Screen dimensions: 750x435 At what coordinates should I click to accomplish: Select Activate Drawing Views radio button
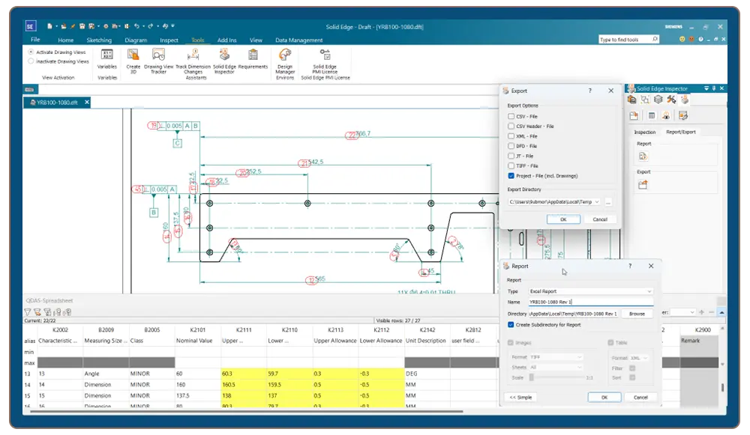coord(31,52)
